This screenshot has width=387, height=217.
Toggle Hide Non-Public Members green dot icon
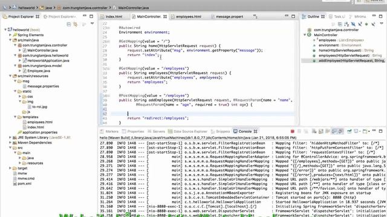pyautogui.click(x=366, y=24)
